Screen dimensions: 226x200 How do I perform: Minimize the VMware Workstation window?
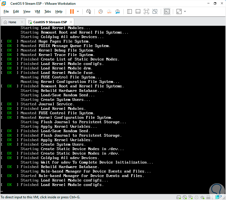(x=208, y=3)
